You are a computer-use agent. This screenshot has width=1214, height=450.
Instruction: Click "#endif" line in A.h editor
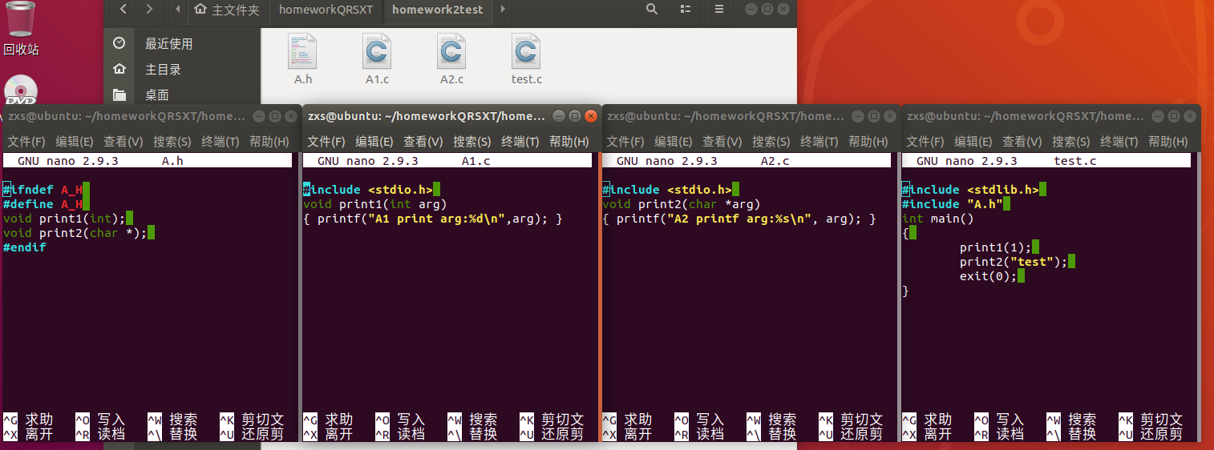tap(25, 247)
